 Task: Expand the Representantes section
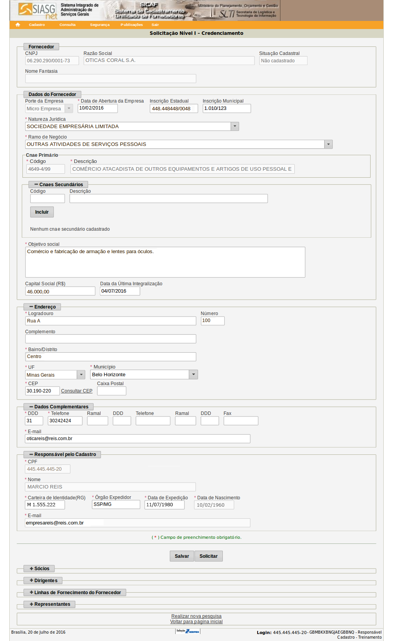pyautogui.click(x=50, y=604)
